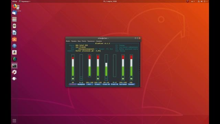This screenshot has height=124, width=220.
Task: Click the 40<>40 level value
Action: coord(106,82)
